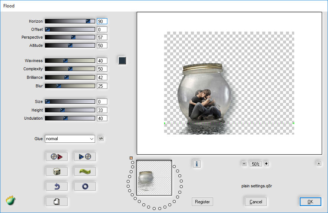
Task: Click the small S button beside Glue
Action: (101, 139)
